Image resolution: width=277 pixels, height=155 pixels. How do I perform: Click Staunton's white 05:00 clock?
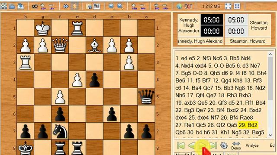click(x=236, y=20)
